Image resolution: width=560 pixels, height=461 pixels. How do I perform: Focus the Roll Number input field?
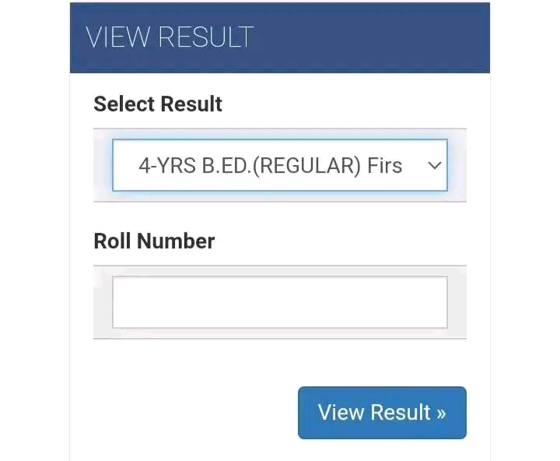(x=280, y=302)
